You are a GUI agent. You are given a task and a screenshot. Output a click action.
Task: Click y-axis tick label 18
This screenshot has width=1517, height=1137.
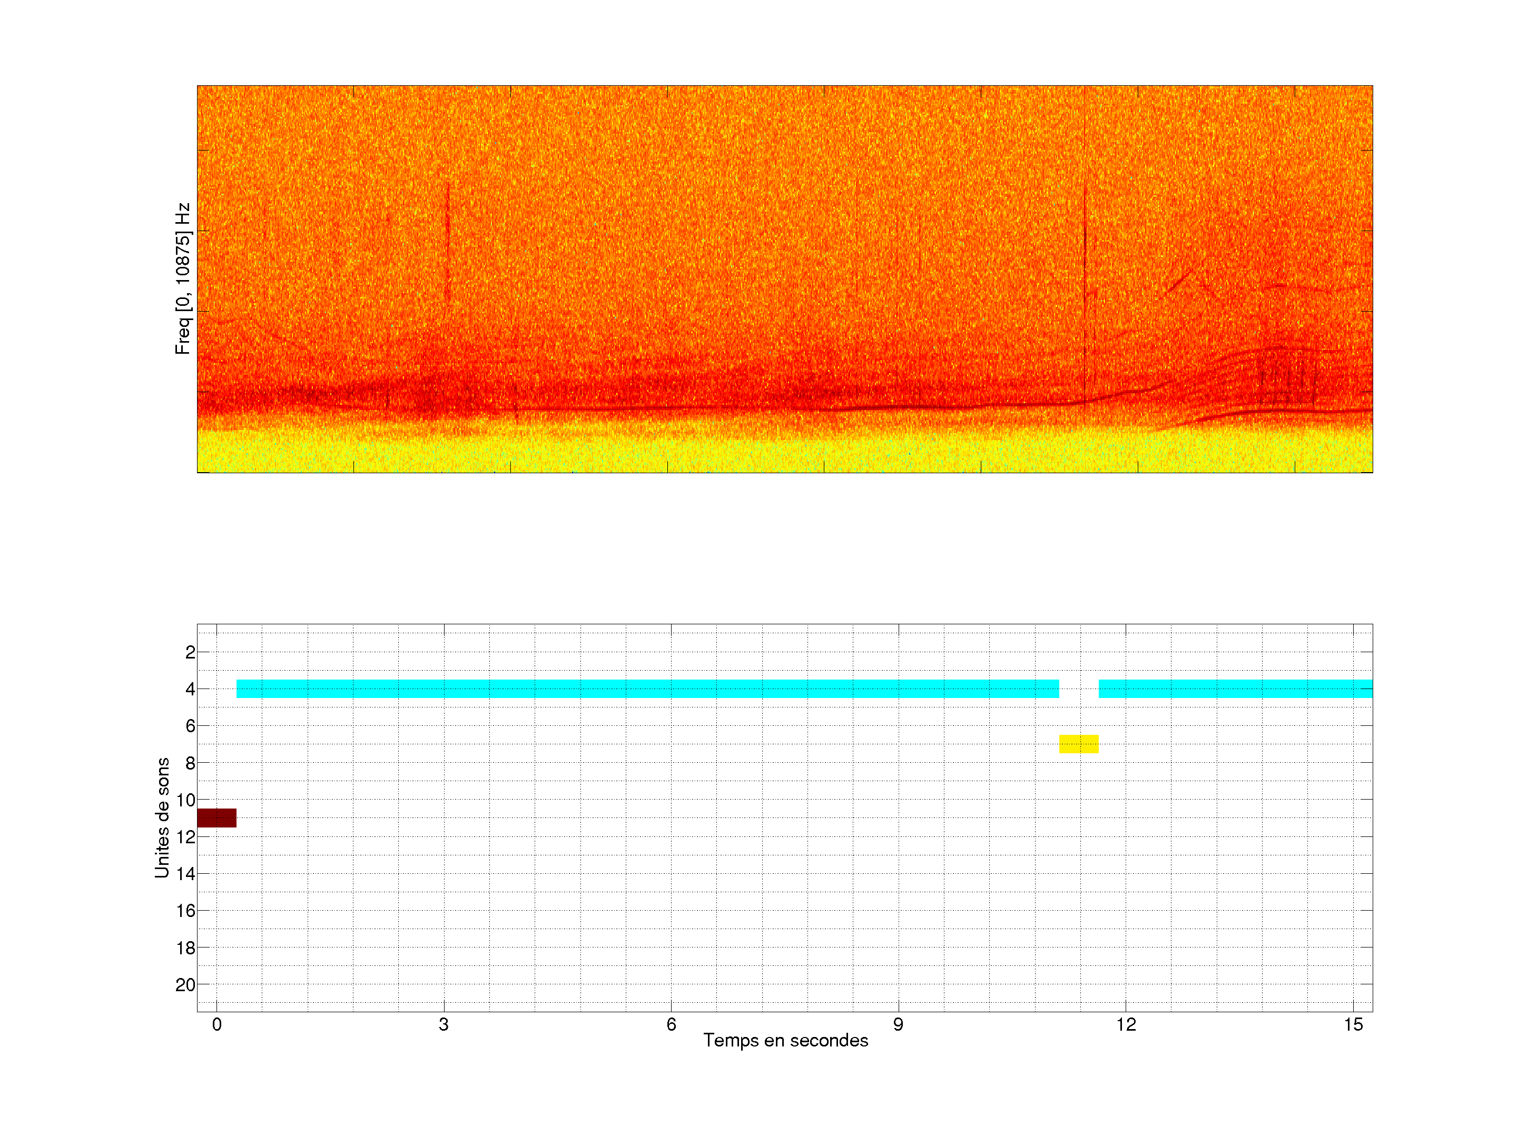(x=186, y=948)
